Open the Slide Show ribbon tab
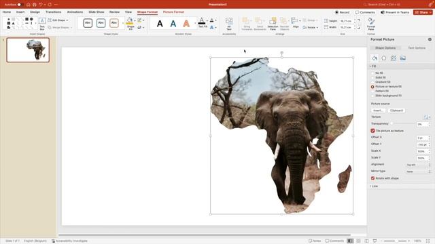This screenshot has width=435, height=244. (97, 12)
